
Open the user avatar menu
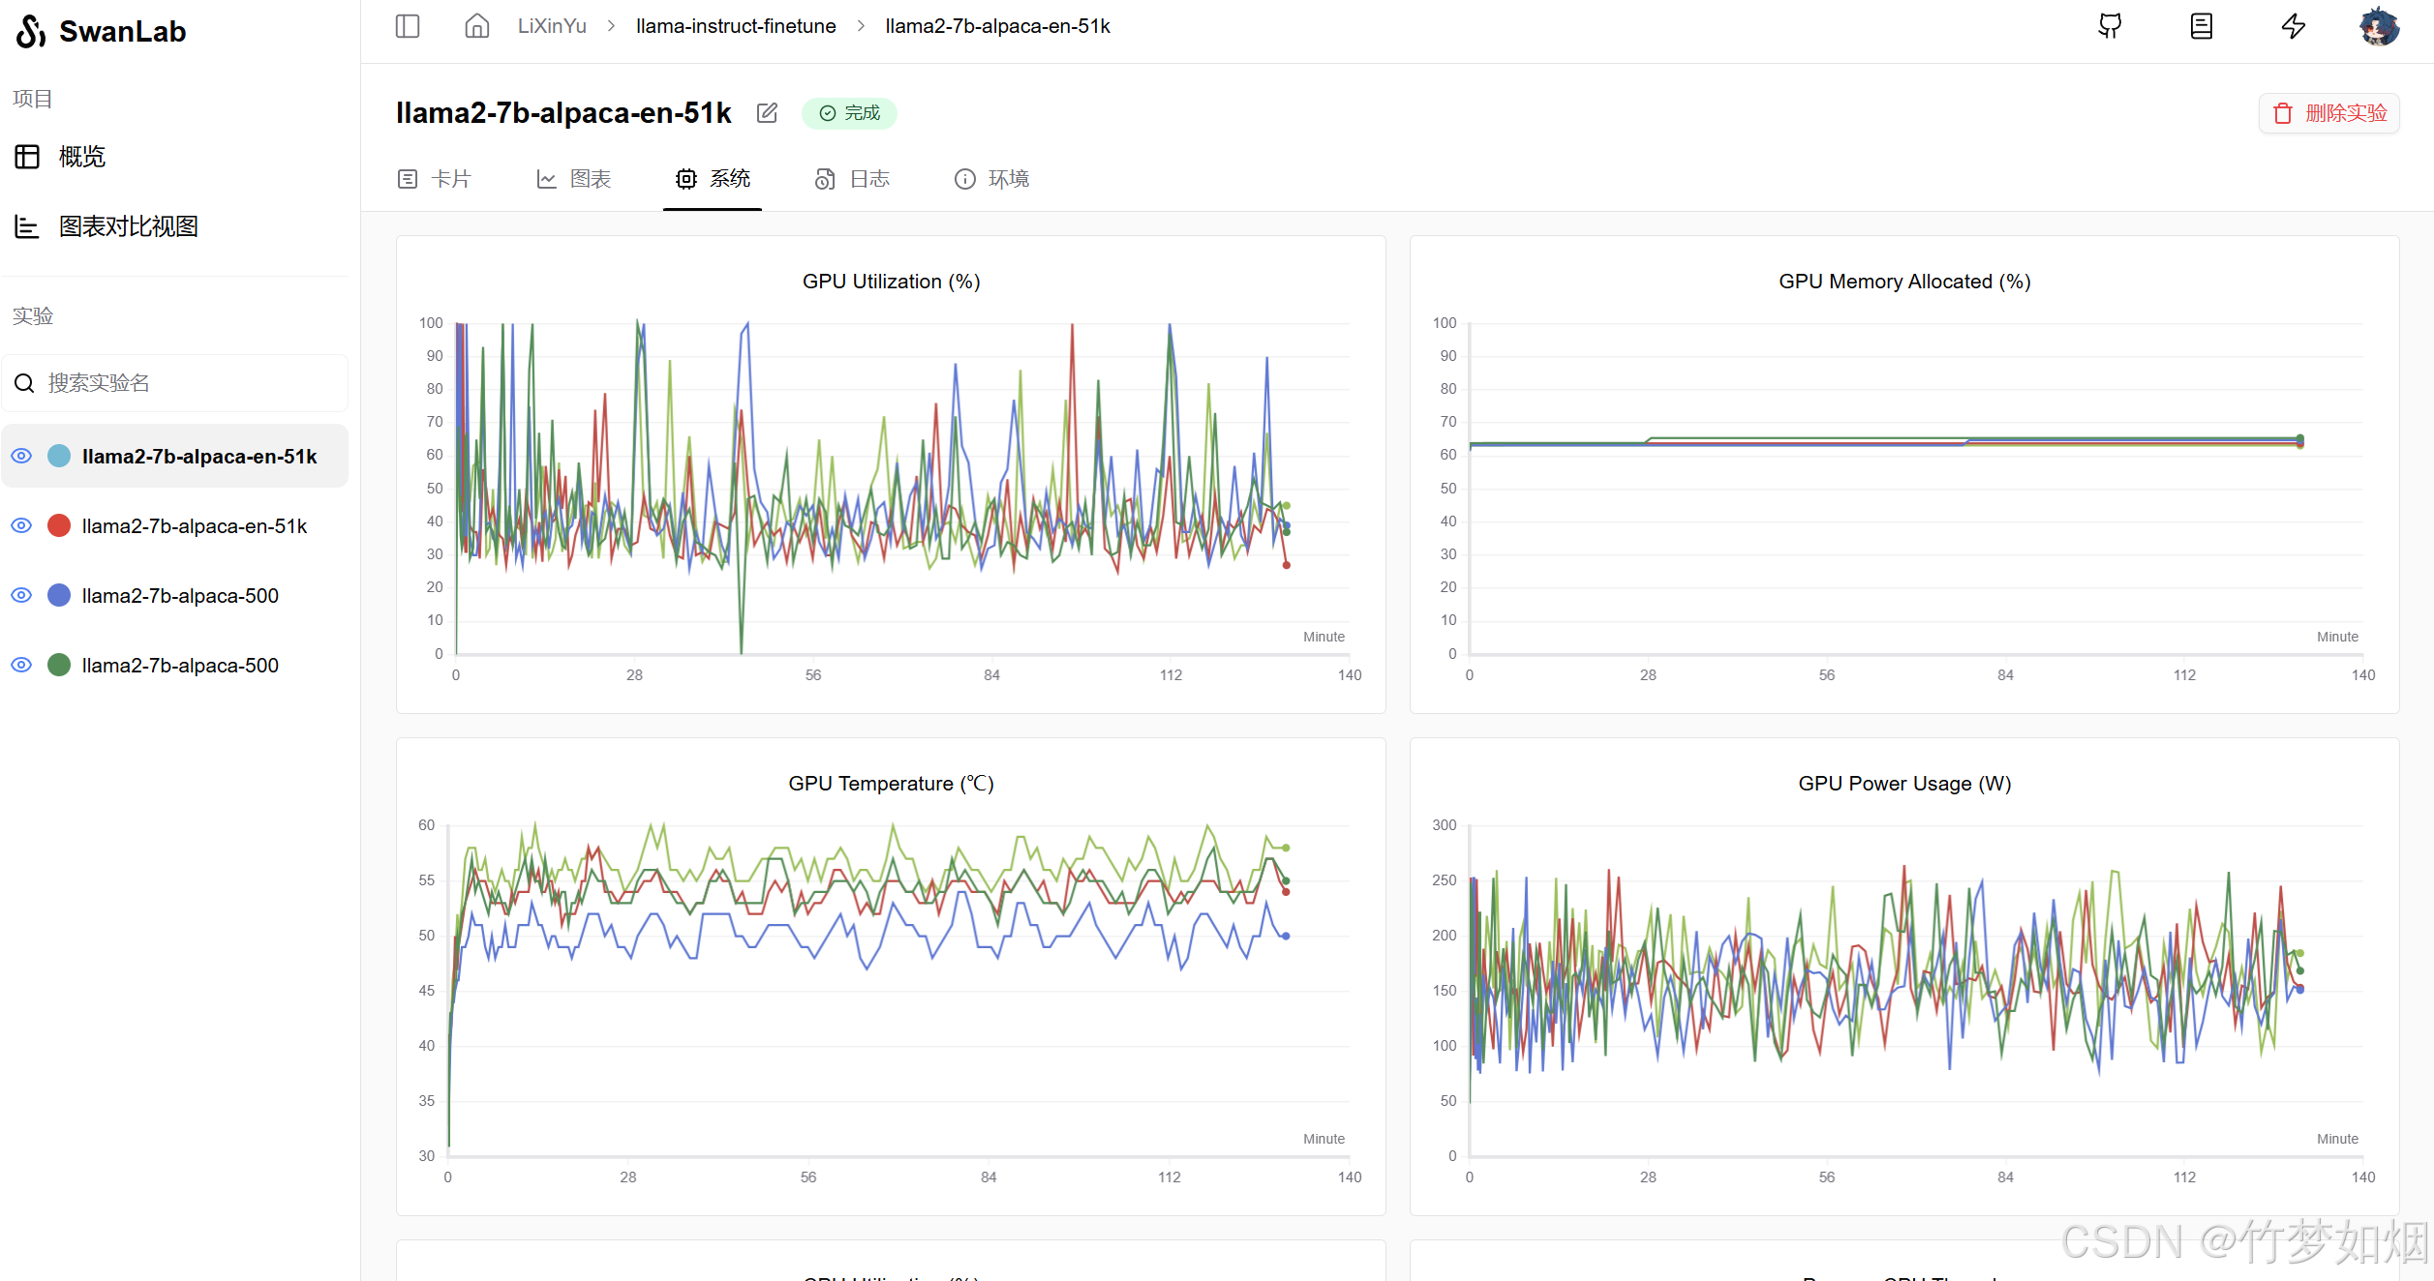point(2379,26)
